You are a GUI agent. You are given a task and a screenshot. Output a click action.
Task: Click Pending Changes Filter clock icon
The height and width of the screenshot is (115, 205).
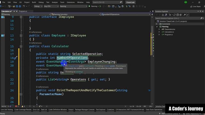point(170,15)
